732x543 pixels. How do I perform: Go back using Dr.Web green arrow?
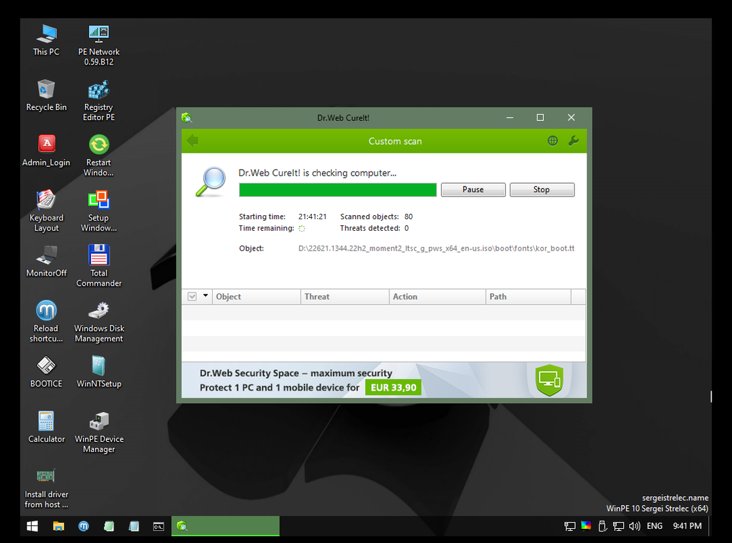pyautogui.click(x=192, y=141)
